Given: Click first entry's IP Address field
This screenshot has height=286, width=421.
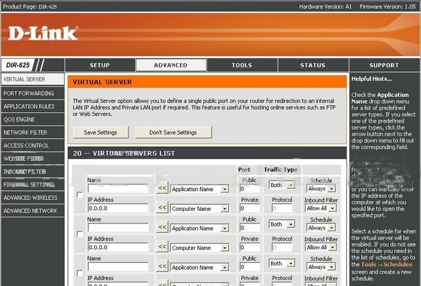Looking at the screenshot, I should [x=118, y=208].
